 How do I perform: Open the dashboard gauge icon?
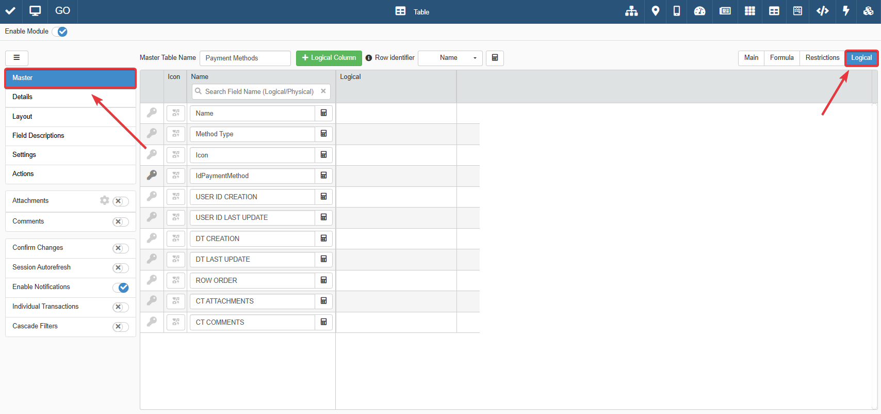point(700,11)
